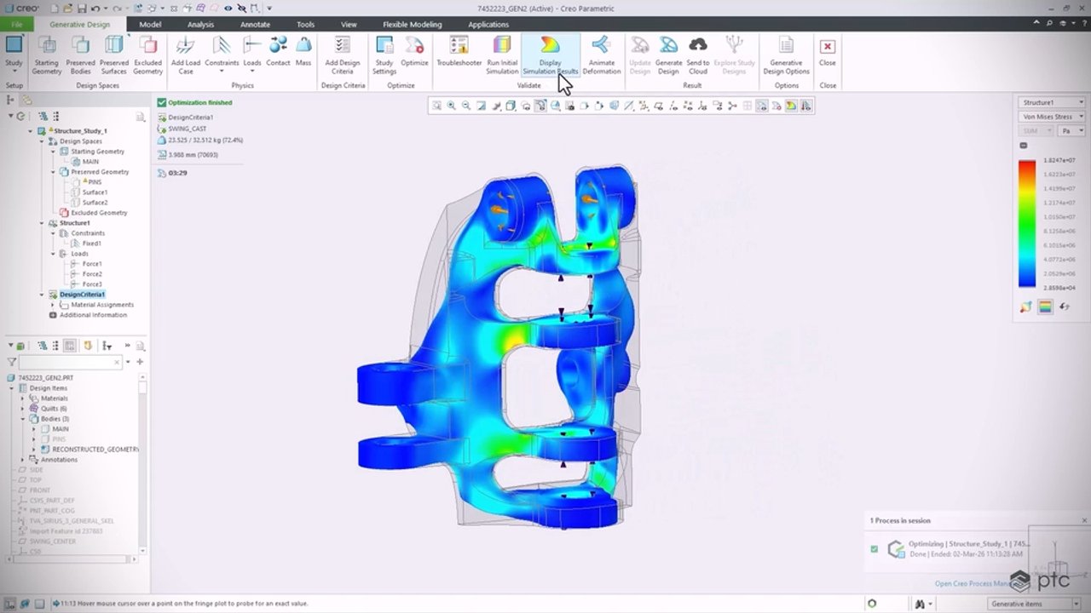Select the Fixed1 constraint in tree
1091x613 pixels.
tap(91, 243)
